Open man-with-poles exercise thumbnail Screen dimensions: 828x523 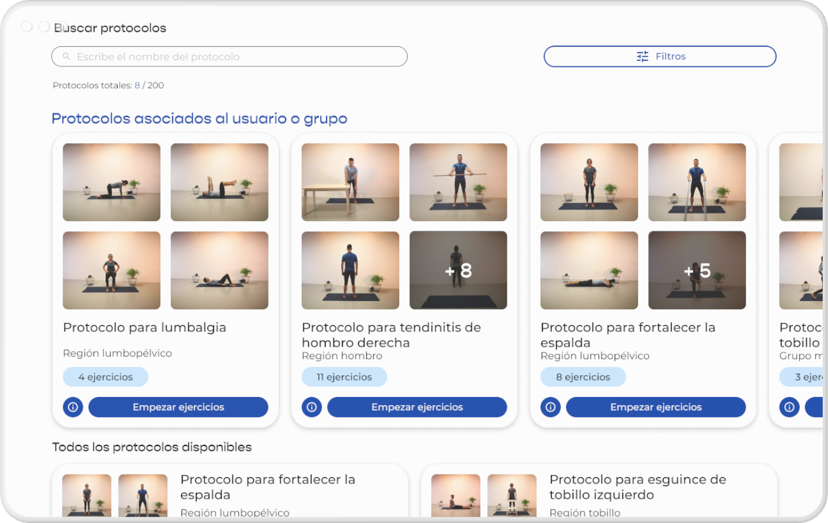pos(697,182)
